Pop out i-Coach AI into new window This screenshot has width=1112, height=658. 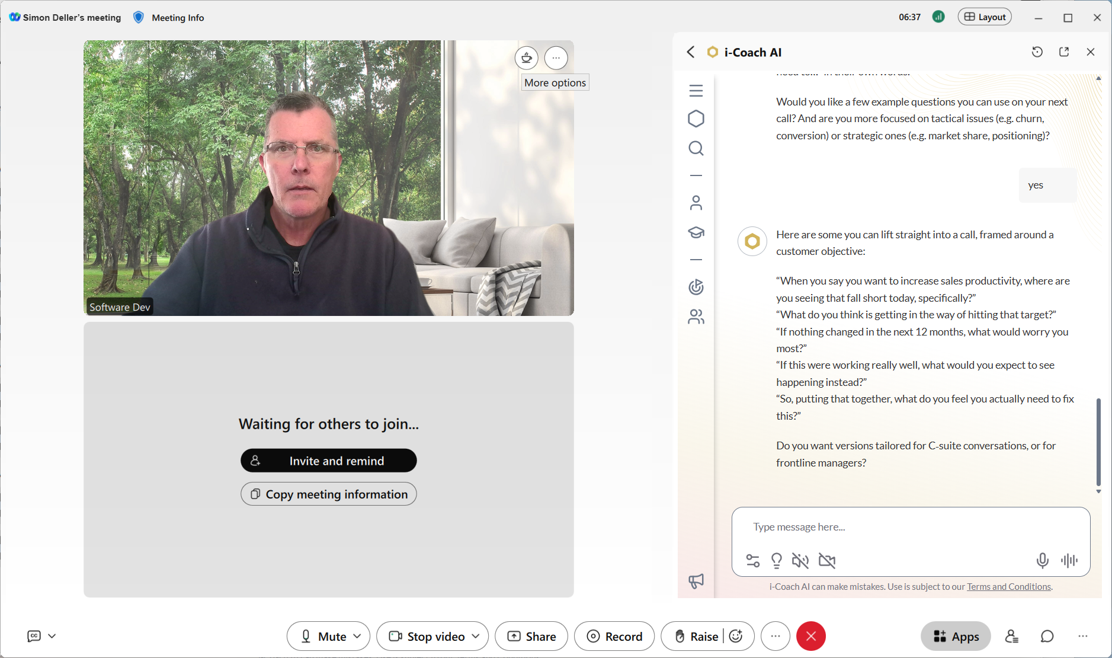tap(1064, 52)
